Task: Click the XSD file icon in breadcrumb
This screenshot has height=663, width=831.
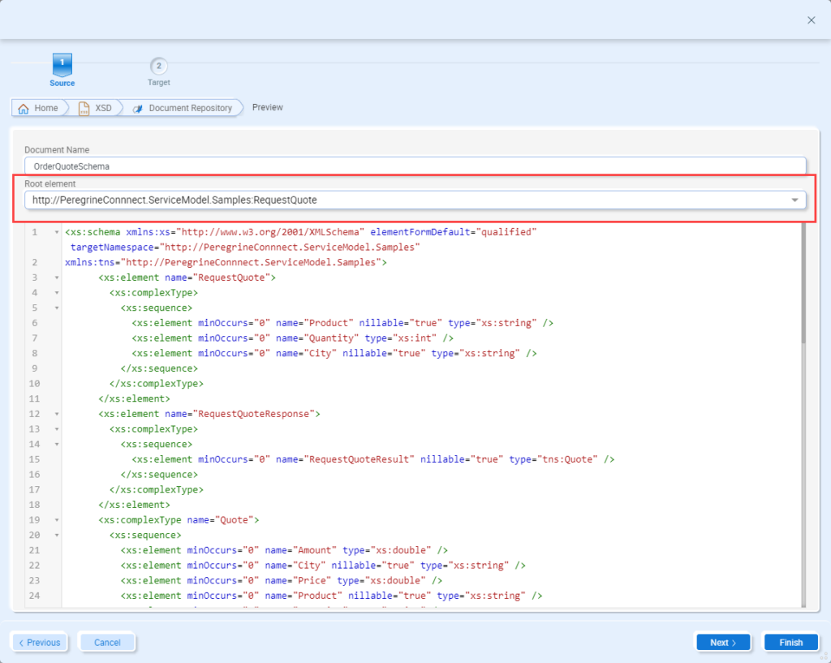Action: [84, 108]
